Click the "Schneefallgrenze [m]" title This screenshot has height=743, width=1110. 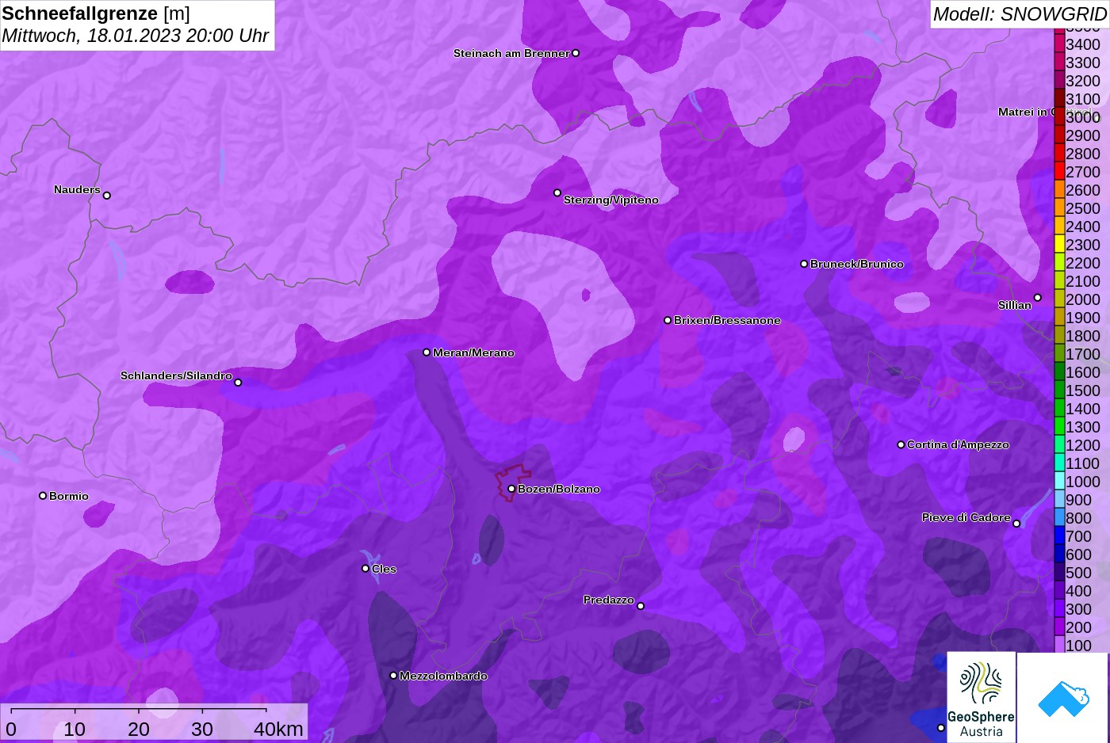(x=96, y=13)
